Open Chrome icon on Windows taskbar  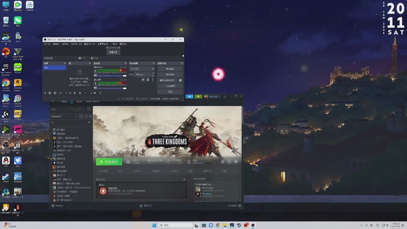(x=218, y=225)
